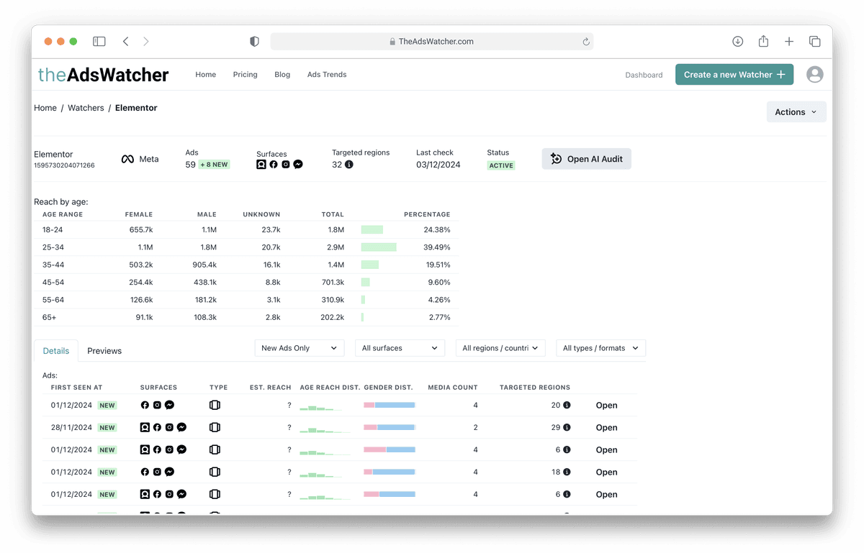This screenshot has width=864, height=553.
Task: Click the Messenger icon in Surfaces header
Action: click(298, 165)
